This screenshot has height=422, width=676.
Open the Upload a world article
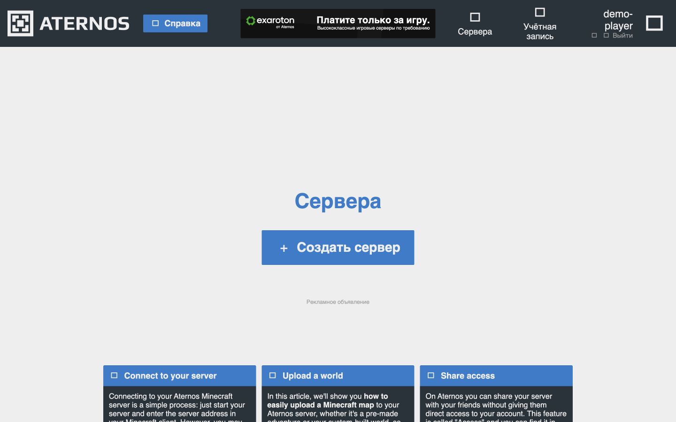click(338, 376)
